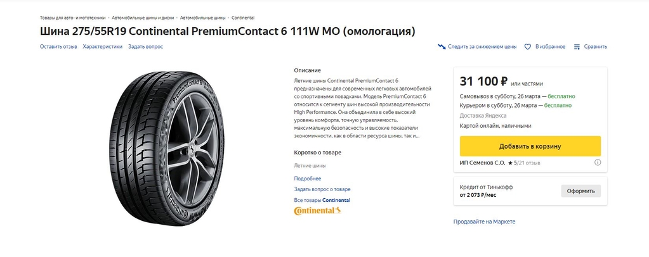
Task: Click Задать вопрос below the title
Action: point(145,47)
